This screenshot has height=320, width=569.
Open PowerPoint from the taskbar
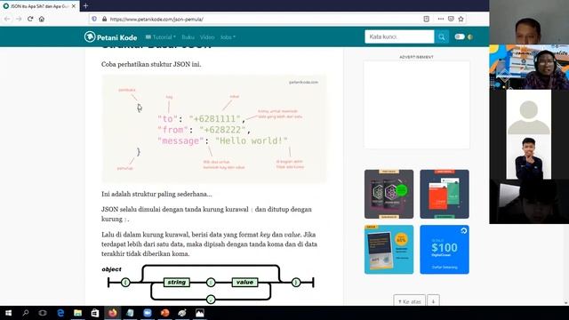[x=164, y=313]
